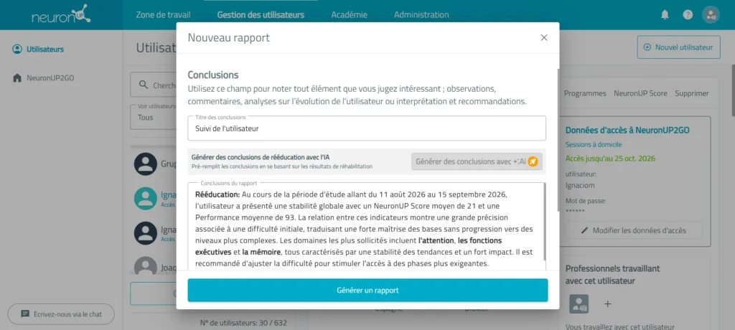Open Gestion des utilisateurs tab
This screenshot has height=330, width=735.
[261, 15]
